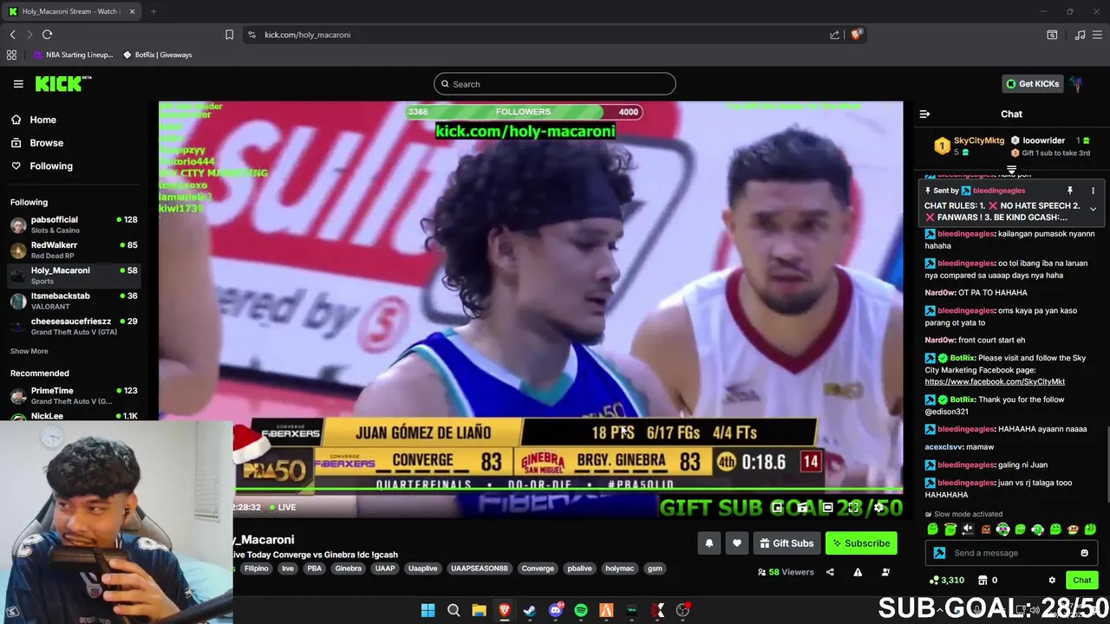
Task: Click the PBA tag
Action: pyautogui.click(x=314, y=569)
